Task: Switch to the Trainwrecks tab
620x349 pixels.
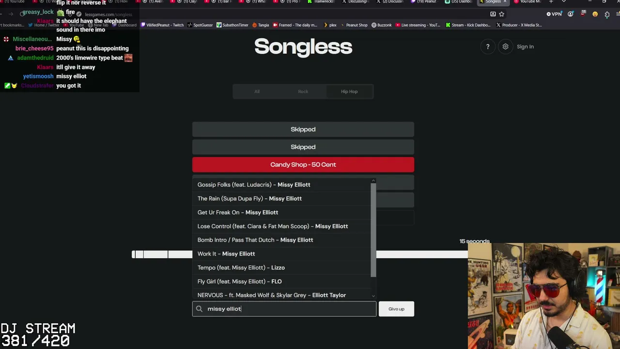Action: click(321, 2)
